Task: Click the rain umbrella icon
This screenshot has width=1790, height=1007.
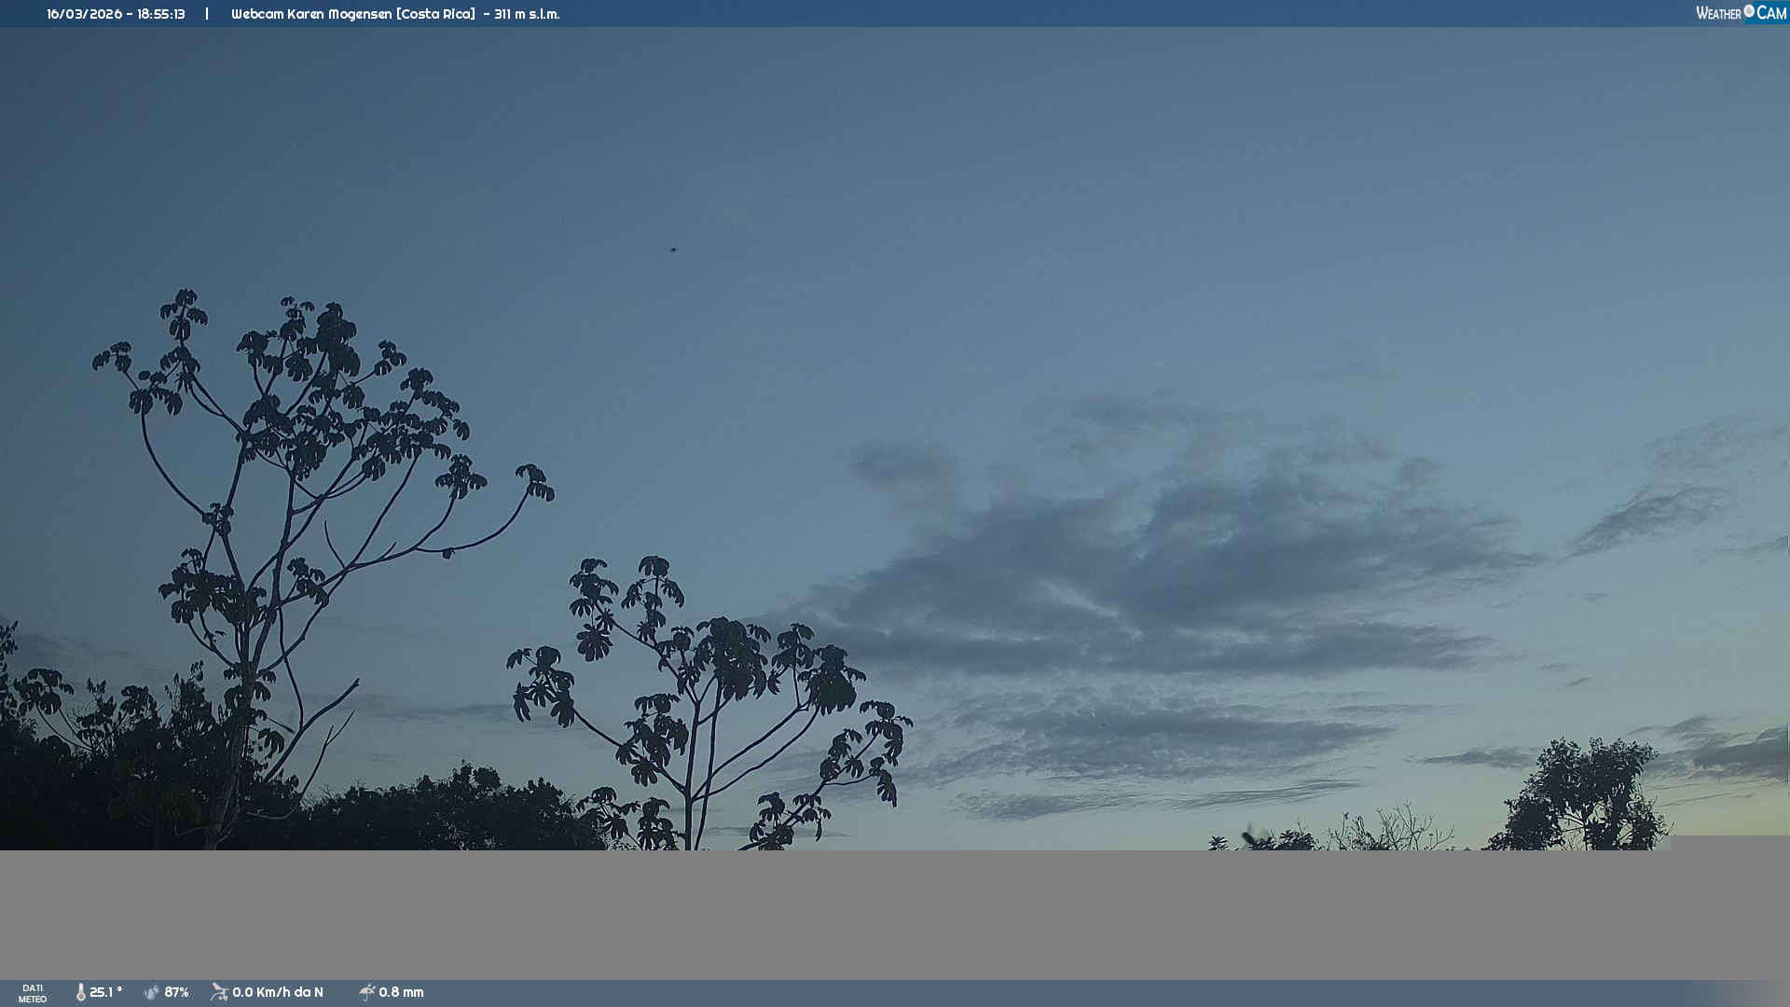Action: coord(366,992)
